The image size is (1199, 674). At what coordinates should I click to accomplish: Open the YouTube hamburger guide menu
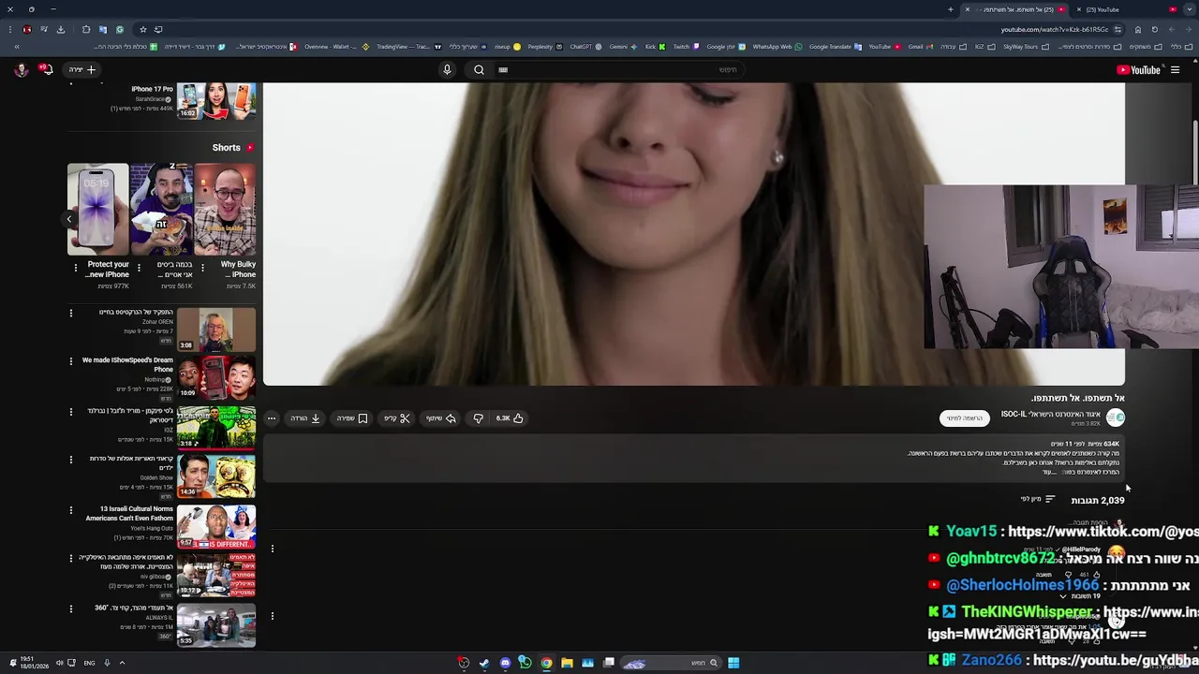pyautogui.click(x=1175, y=69)
